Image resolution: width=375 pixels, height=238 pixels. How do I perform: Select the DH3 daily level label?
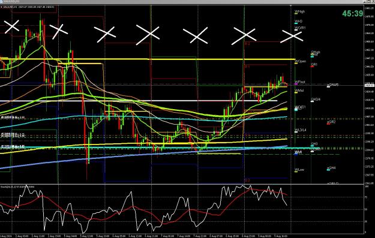(314, 144)
